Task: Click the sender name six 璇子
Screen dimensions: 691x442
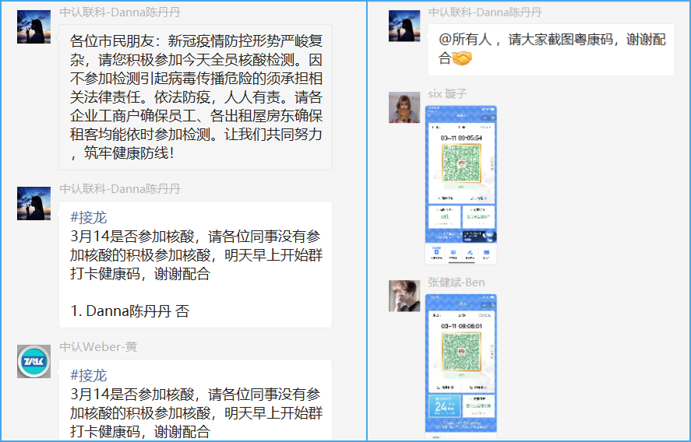Action: click(447, 94)
